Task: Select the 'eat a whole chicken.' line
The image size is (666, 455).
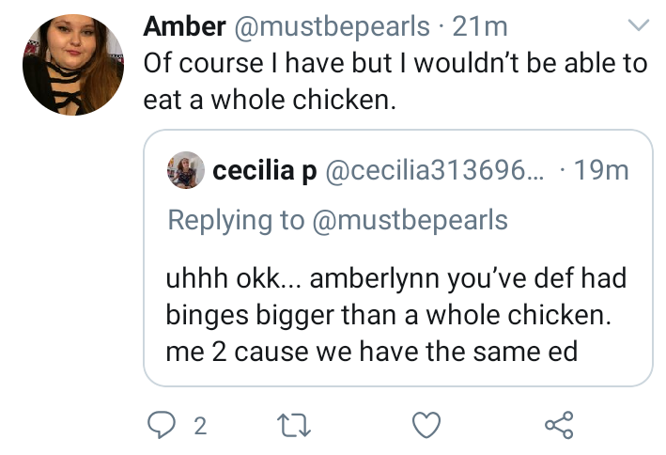Action: pyautogui.click(x=270, y=101)
